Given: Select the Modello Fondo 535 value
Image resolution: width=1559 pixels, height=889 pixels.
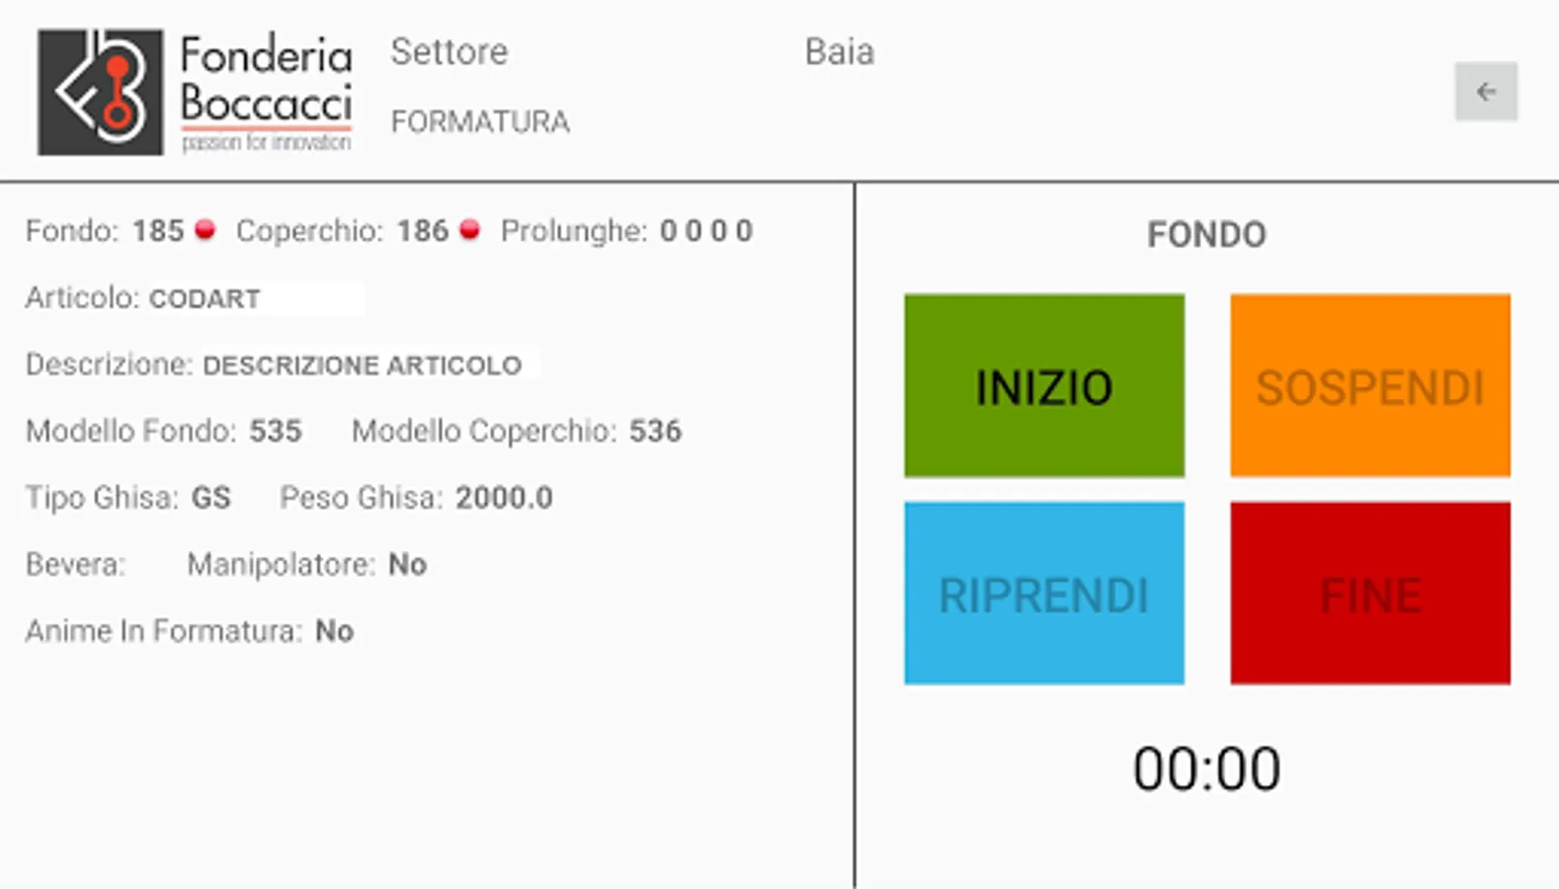Looking at the screenshot, I should coord(275,432).
